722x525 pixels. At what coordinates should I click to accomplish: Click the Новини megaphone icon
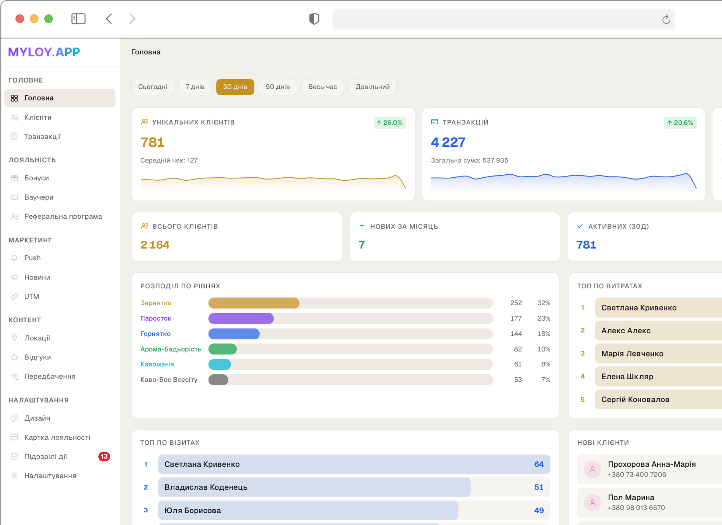(14, 277)
